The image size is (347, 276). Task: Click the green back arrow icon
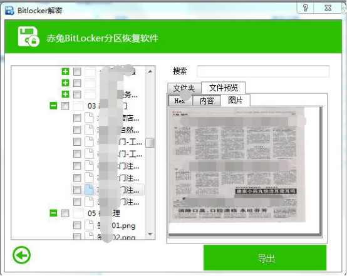(x=21, y=255)
